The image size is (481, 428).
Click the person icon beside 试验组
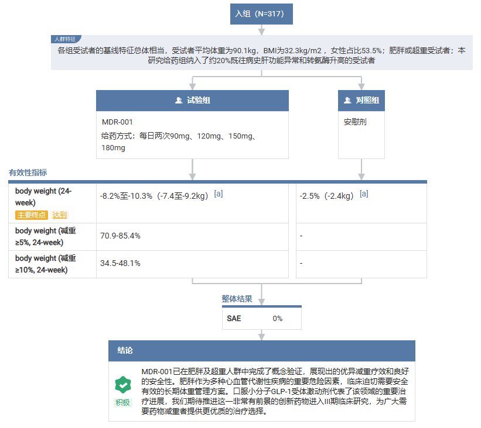pos(179,100)
